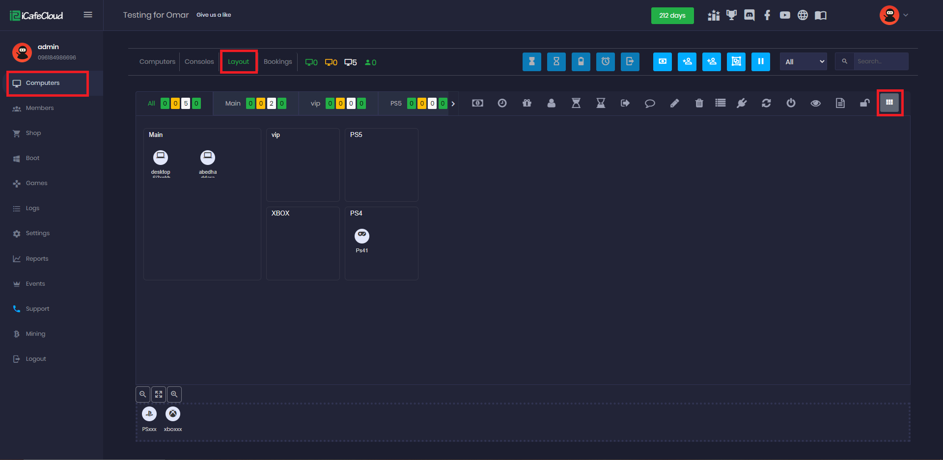The height and width of the screenshot is (460, 943).
Task: Click the gift icon in toolbar
Action: 527,103
